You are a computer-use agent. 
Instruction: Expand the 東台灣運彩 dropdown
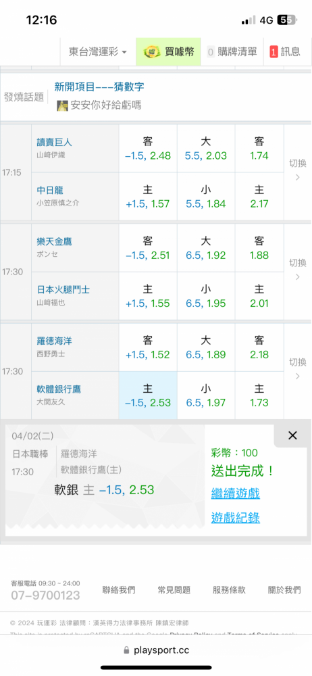98,52
